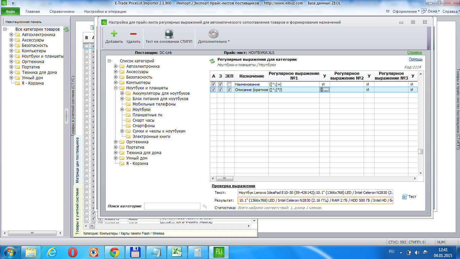Click into the Результат output field
The width and height of the screenshot is (460, 259).
[315, 200]
